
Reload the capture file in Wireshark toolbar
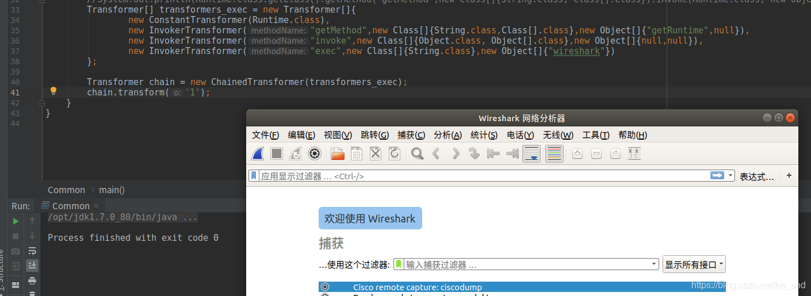[x=394, y=153]
